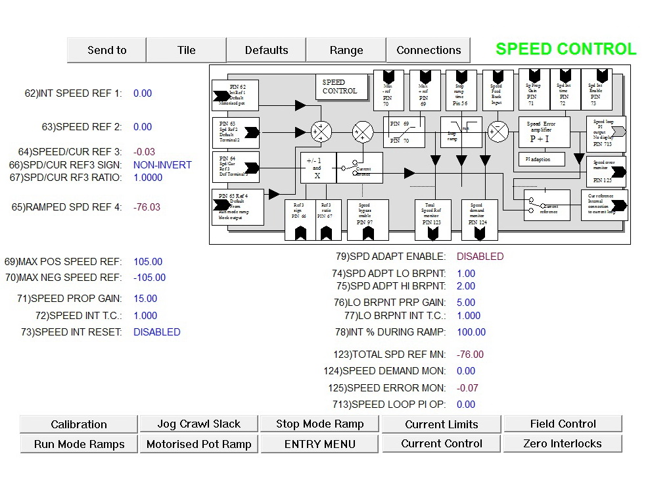
Task: Click the Speed Feed Back Input block
Action: point(498,90)
